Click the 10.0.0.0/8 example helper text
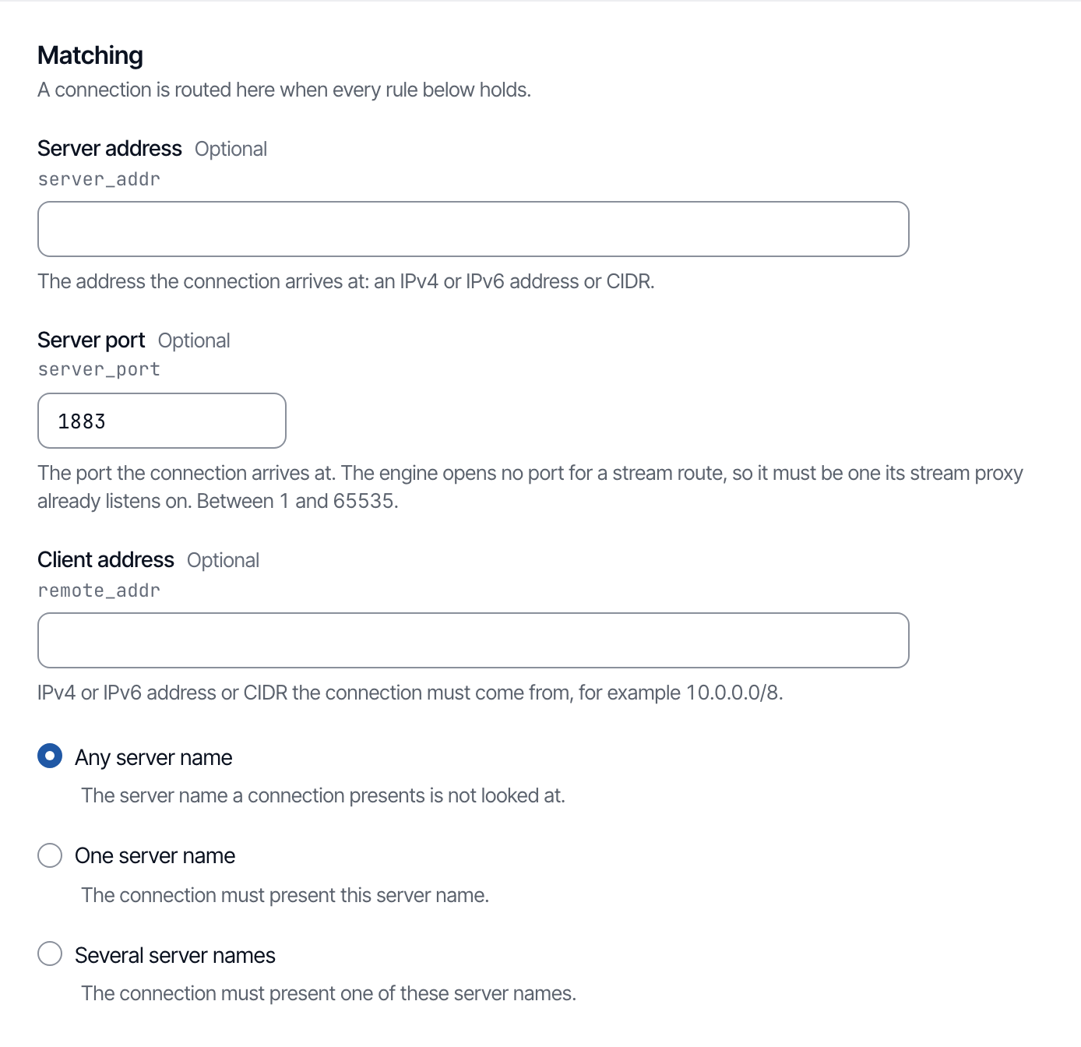This screenshot has width=1081, height=1047. click(410, 693)
